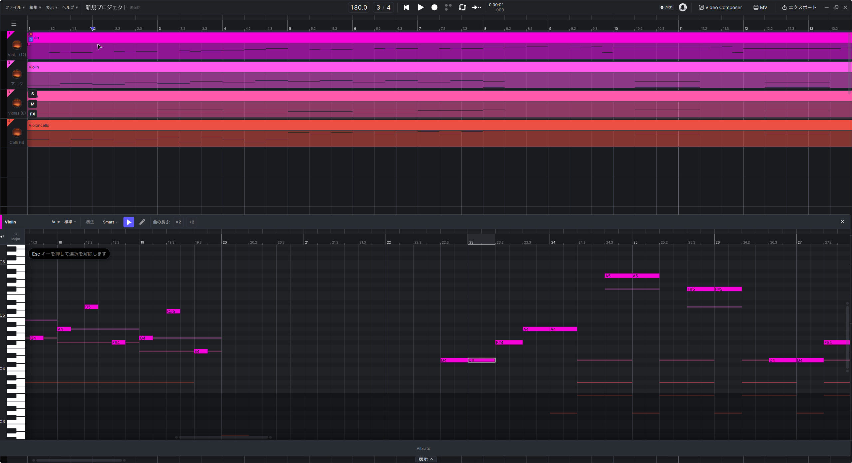Screen dimensions: 852x463
Task: Start playback with the main Play button
Action: point(421,7)
